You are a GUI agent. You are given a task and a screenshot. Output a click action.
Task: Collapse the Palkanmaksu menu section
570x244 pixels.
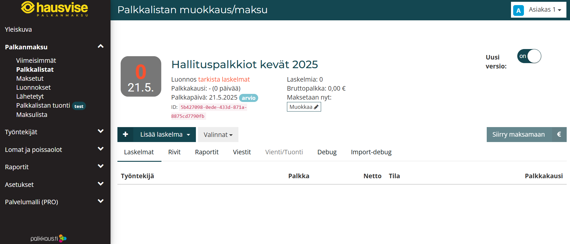(101, 46)
